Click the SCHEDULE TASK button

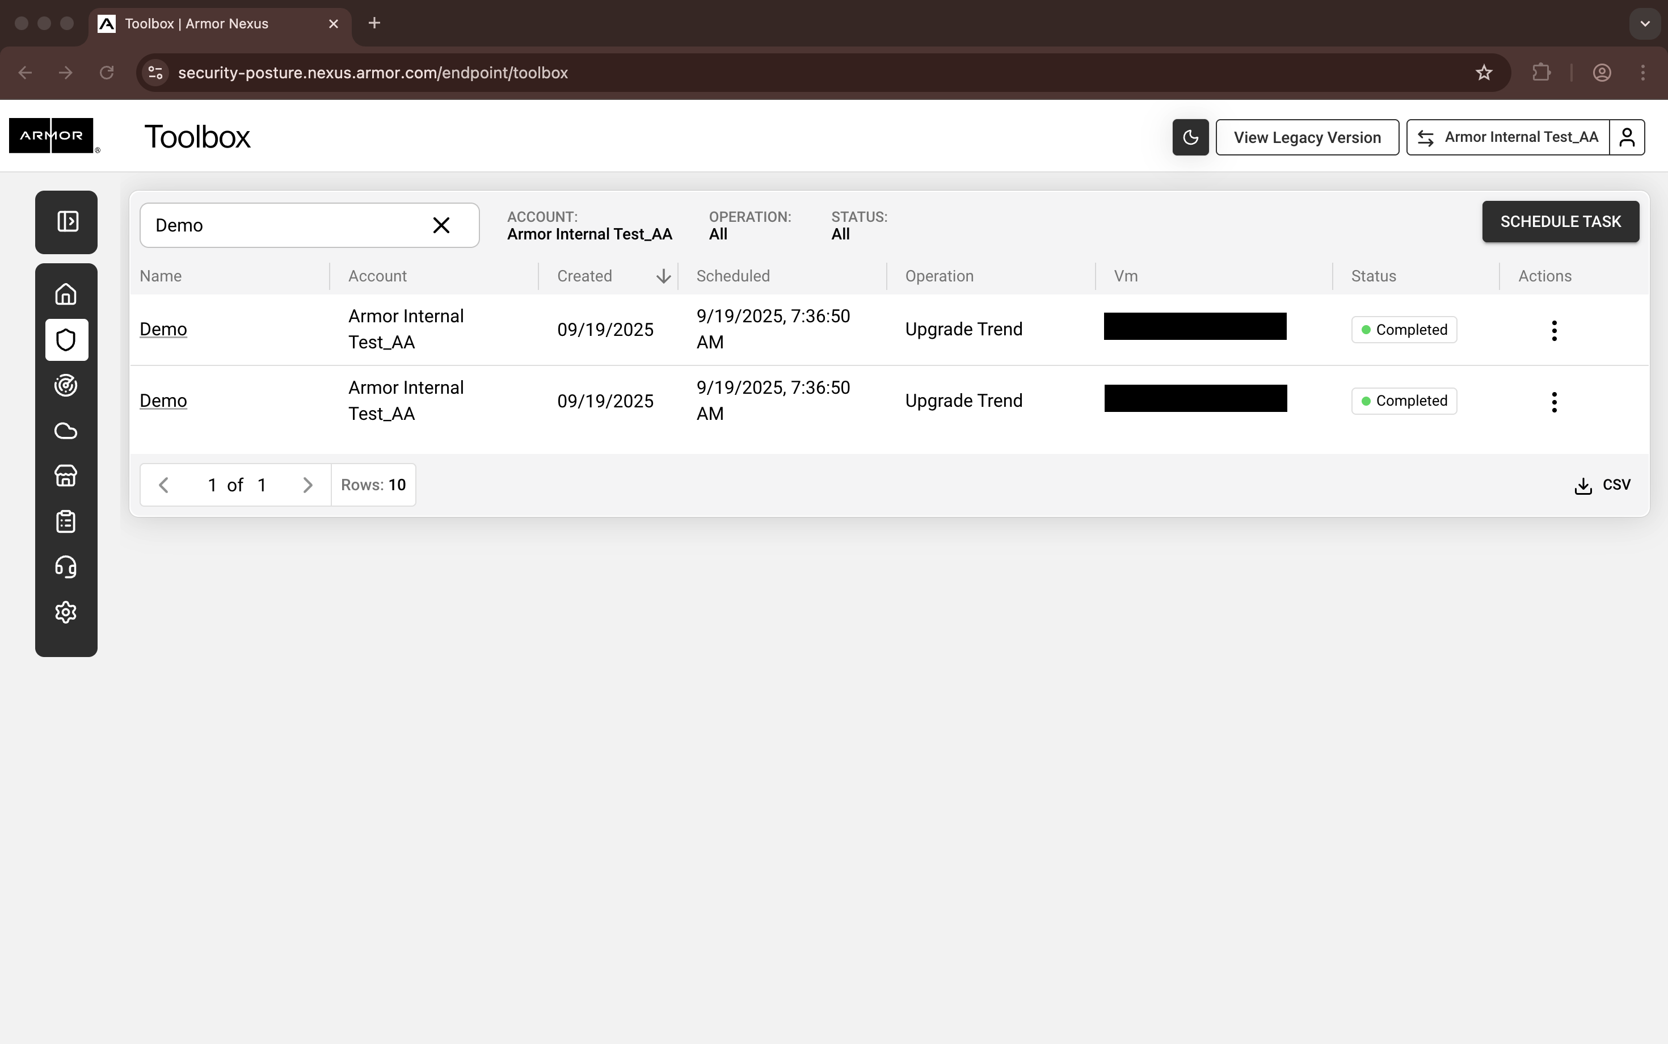pyautogui.click(x=1560, y=222)
